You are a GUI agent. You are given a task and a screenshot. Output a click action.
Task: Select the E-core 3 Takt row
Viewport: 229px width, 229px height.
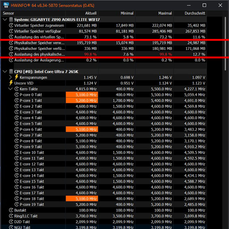pos(104,112)
